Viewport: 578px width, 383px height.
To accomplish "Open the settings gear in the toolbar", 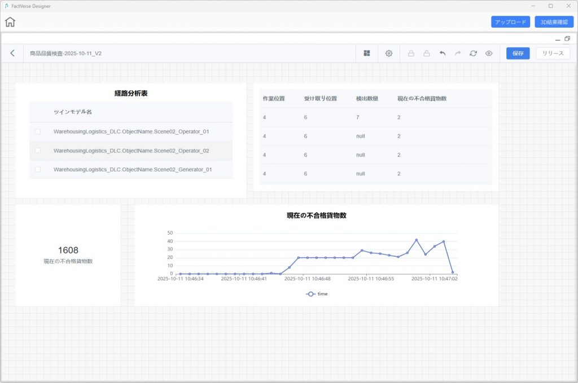I will [389, 53].
